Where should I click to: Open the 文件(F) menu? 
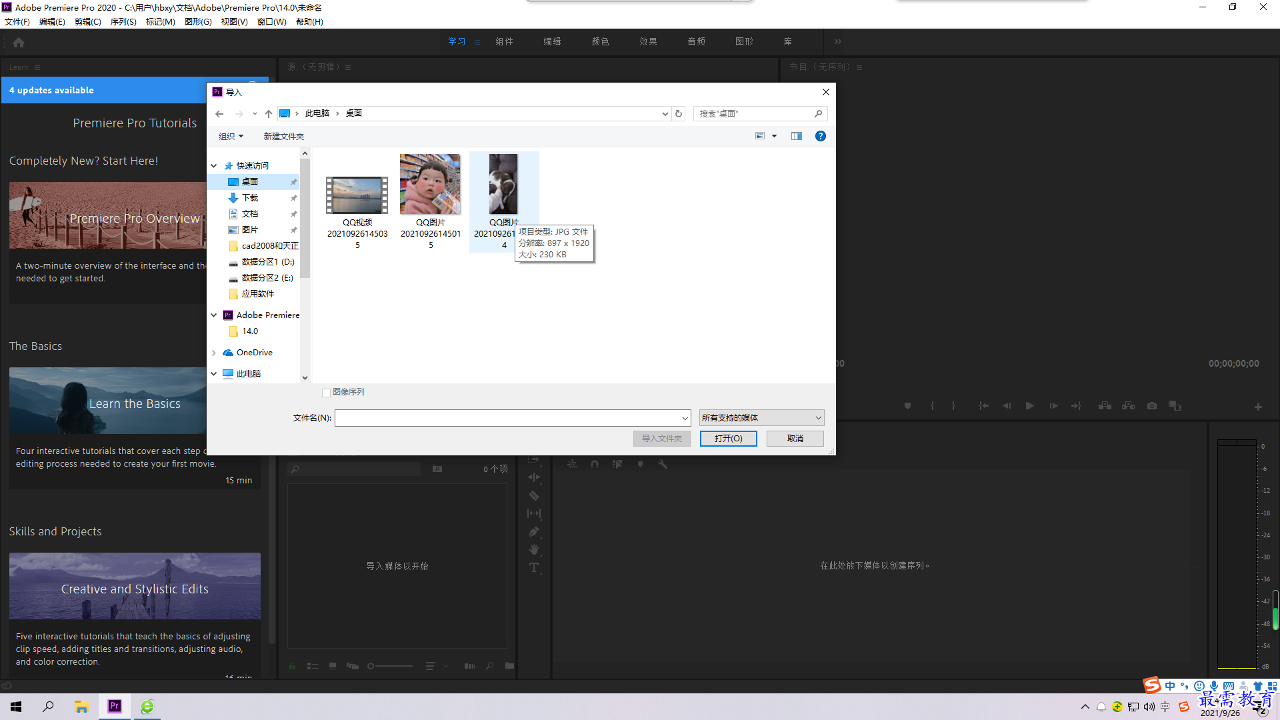click(17, 22)
